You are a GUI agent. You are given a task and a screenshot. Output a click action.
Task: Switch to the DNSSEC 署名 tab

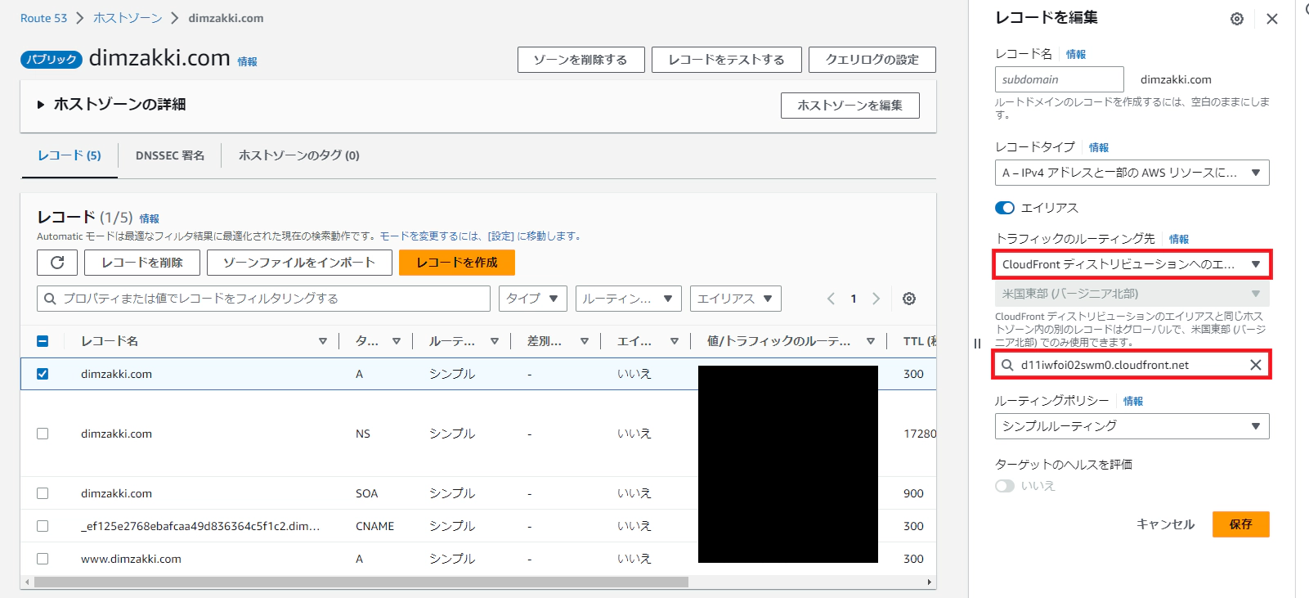[170, 155]
